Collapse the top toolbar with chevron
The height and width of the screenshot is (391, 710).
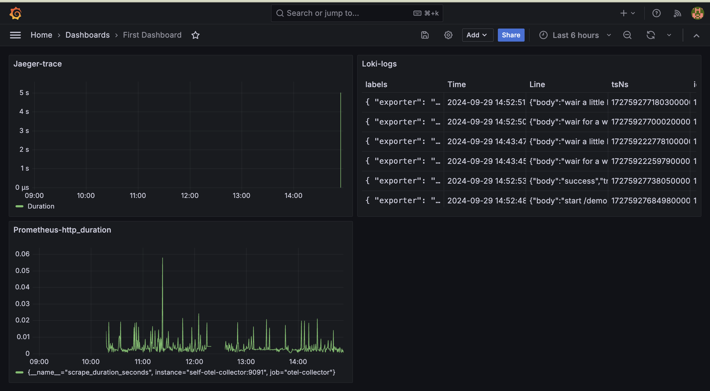696,36
